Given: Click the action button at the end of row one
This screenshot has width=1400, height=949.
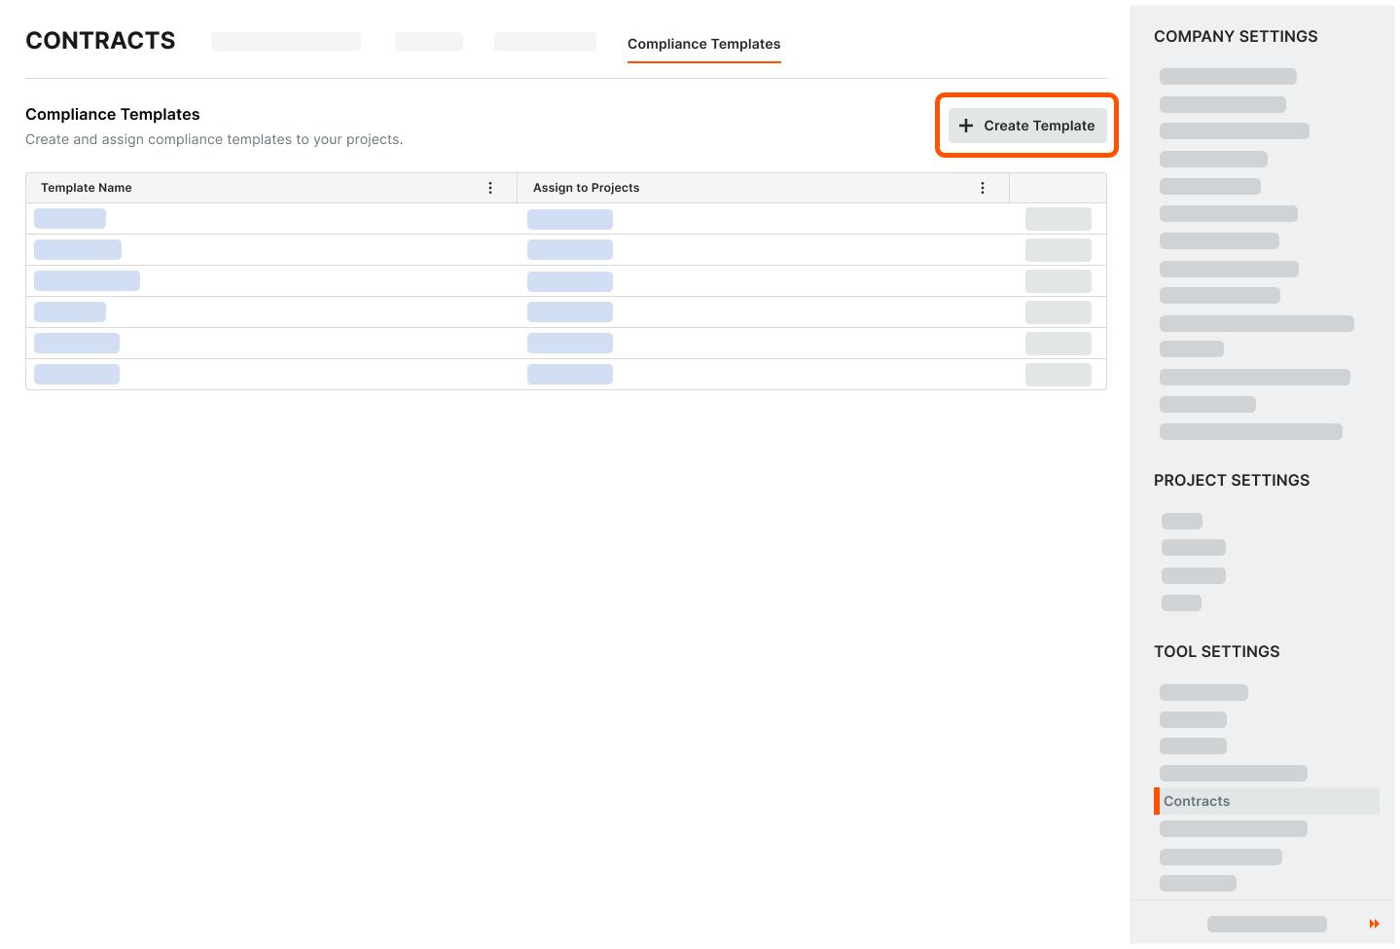Looking at the screenshot, I should (x=1058, y=218).
